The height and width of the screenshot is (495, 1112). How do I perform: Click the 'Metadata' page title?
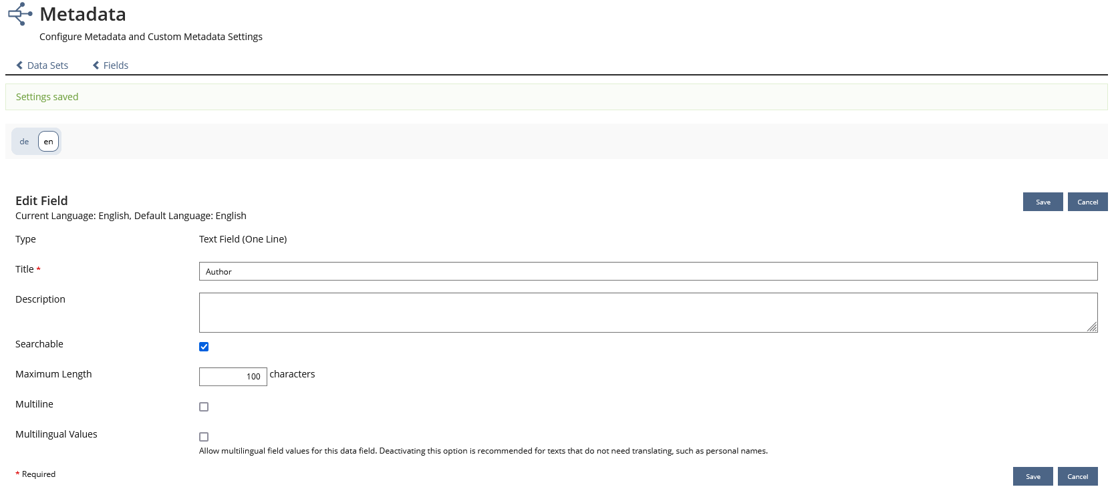click(x=83, y=14)
